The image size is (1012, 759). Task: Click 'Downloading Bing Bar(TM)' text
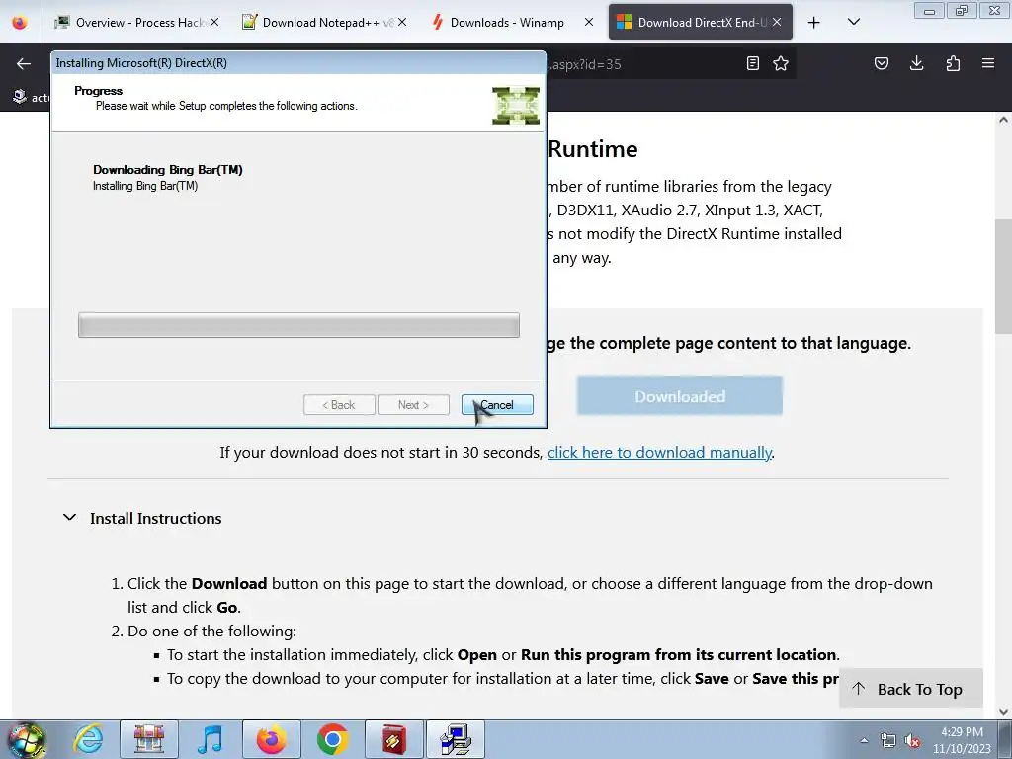(x=168, y=170)
